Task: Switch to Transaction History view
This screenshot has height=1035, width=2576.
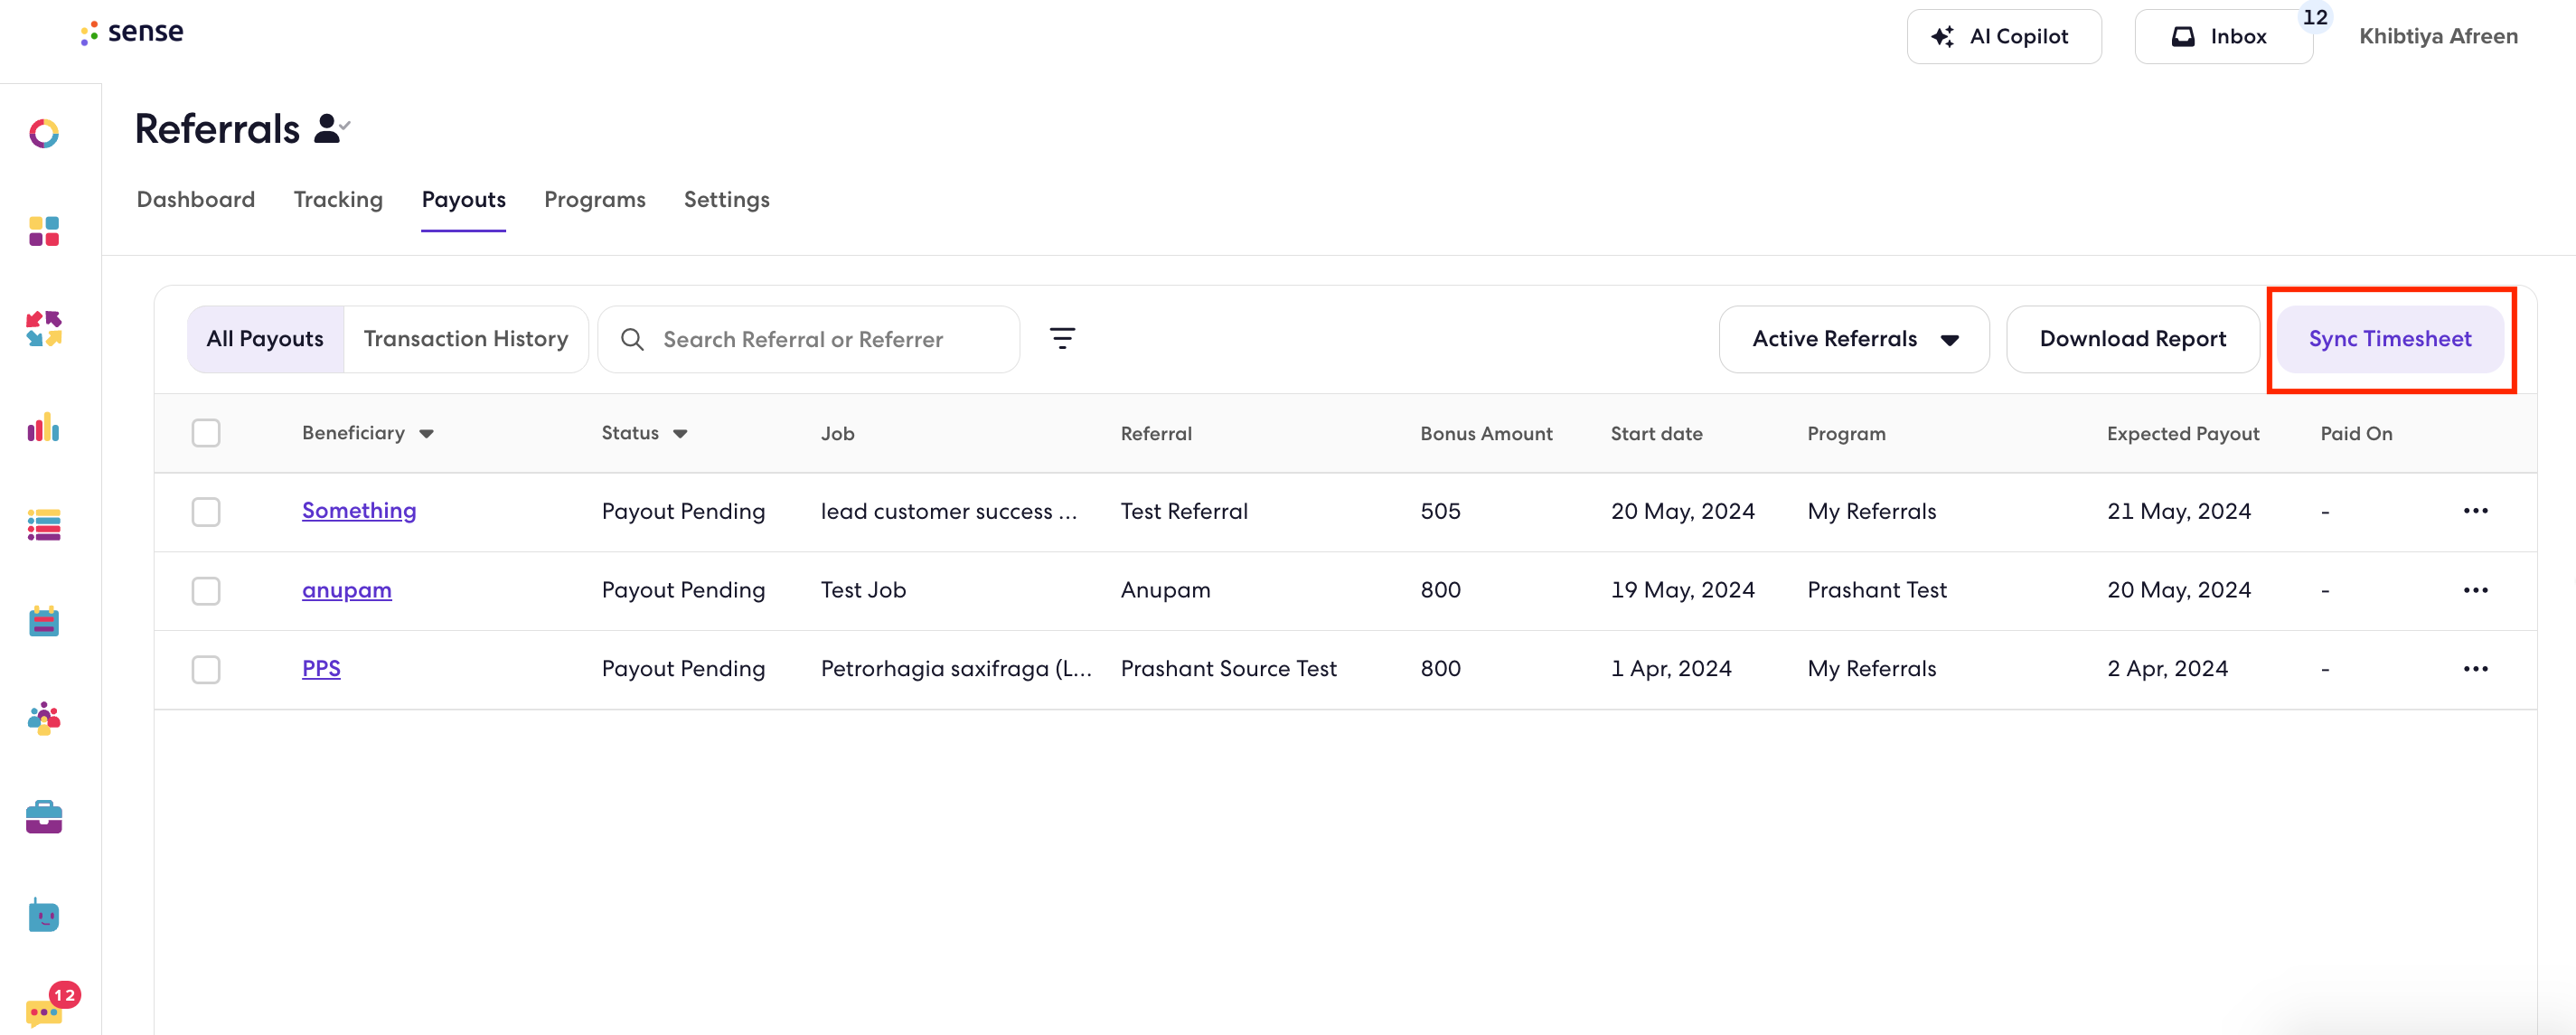Action: (x=465, y=339)
